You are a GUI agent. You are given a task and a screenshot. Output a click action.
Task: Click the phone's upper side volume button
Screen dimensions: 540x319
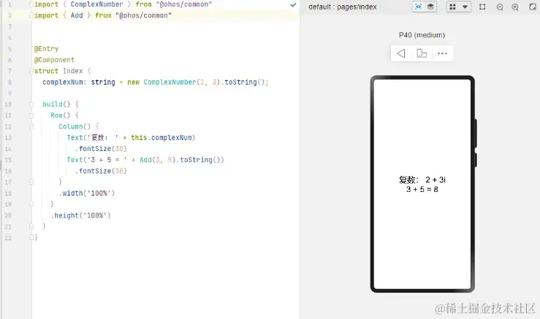click(x=476, y=133)
